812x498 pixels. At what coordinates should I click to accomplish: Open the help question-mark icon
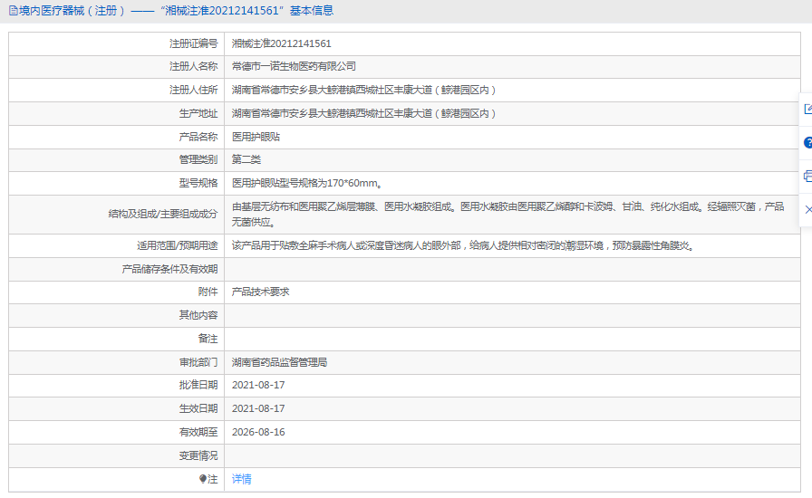click(x=807, y=143)
